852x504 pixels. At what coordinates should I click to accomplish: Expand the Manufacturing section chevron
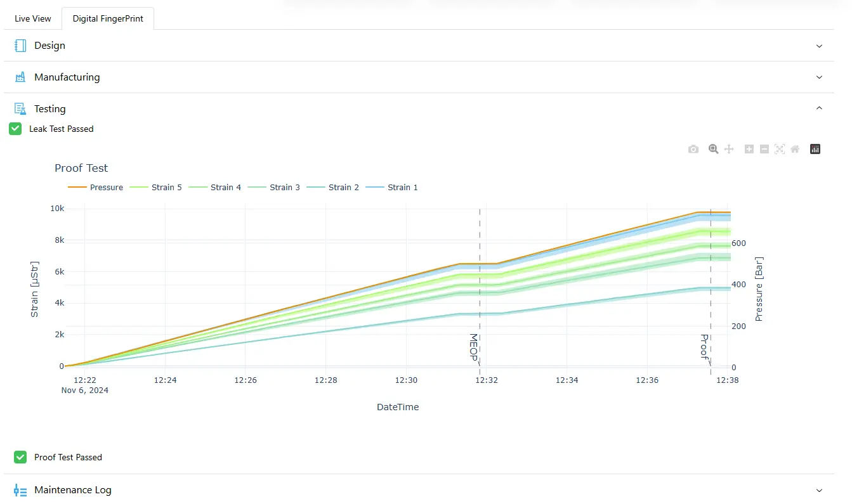click(819, 77)
